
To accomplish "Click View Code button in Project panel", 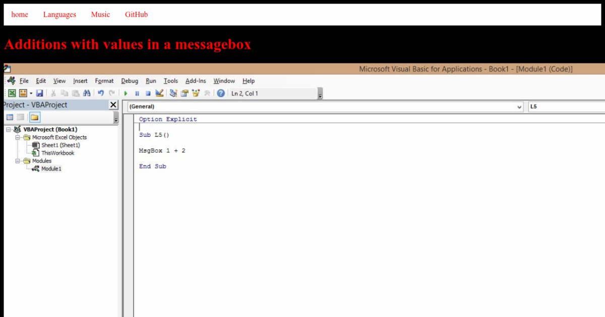I will tap(9, 118).
